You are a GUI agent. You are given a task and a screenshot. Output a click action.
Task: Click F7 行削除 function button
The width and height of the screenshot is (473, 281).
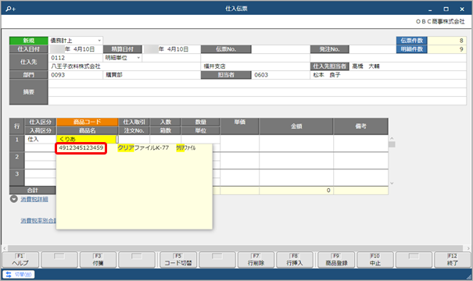pyautogui.click(x=256, y=260)
